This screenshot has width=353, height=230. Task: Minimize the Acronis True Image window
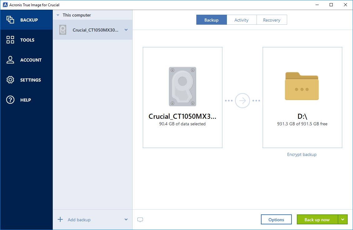click(x=317, y=5)
